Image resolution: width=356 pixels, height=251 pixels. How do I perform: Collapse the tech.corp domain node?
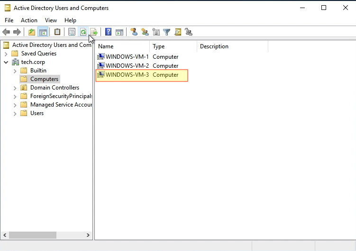6,62
